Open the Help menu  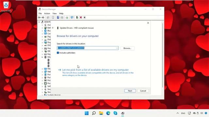click(x=61, y=13)
